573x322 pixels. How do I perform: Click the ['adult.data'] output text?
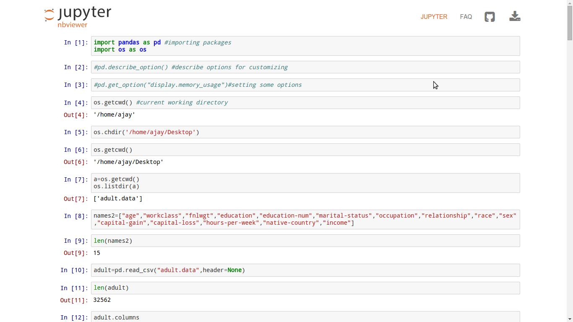(118, 199)
